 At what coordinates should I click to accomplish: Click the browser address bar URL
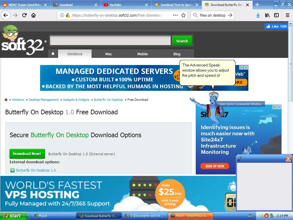(x=117, y=15)
